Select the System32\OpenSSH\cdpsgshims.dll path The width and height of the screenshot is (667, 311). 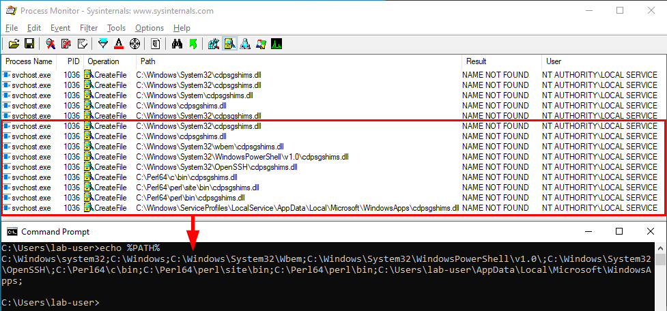216,167
